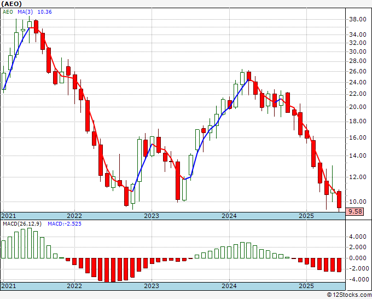Click the 14.00 price axis label
372x299 pixels.
[x=358, y=156]
